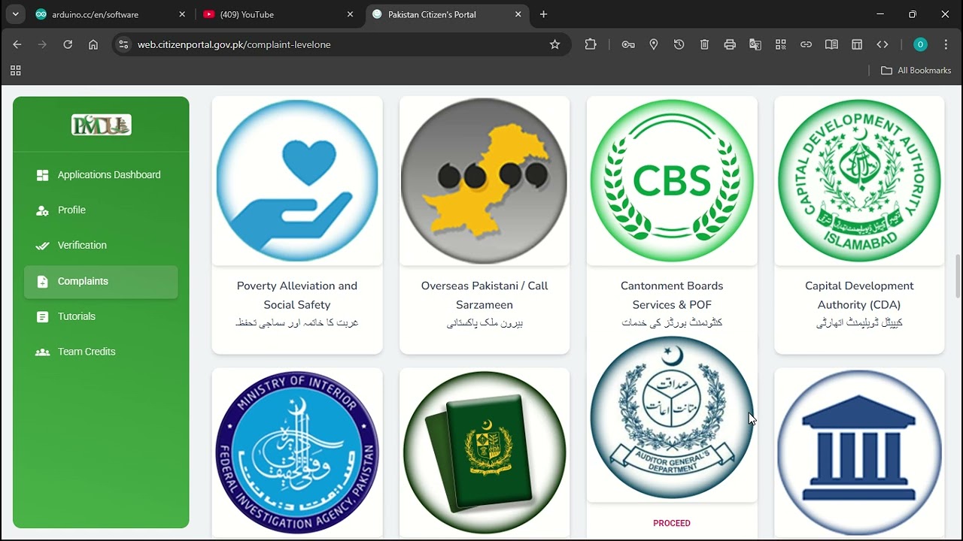The image size is (963, 541).
Task: Click the layout panel extension icon
Action: coord(857,44)
